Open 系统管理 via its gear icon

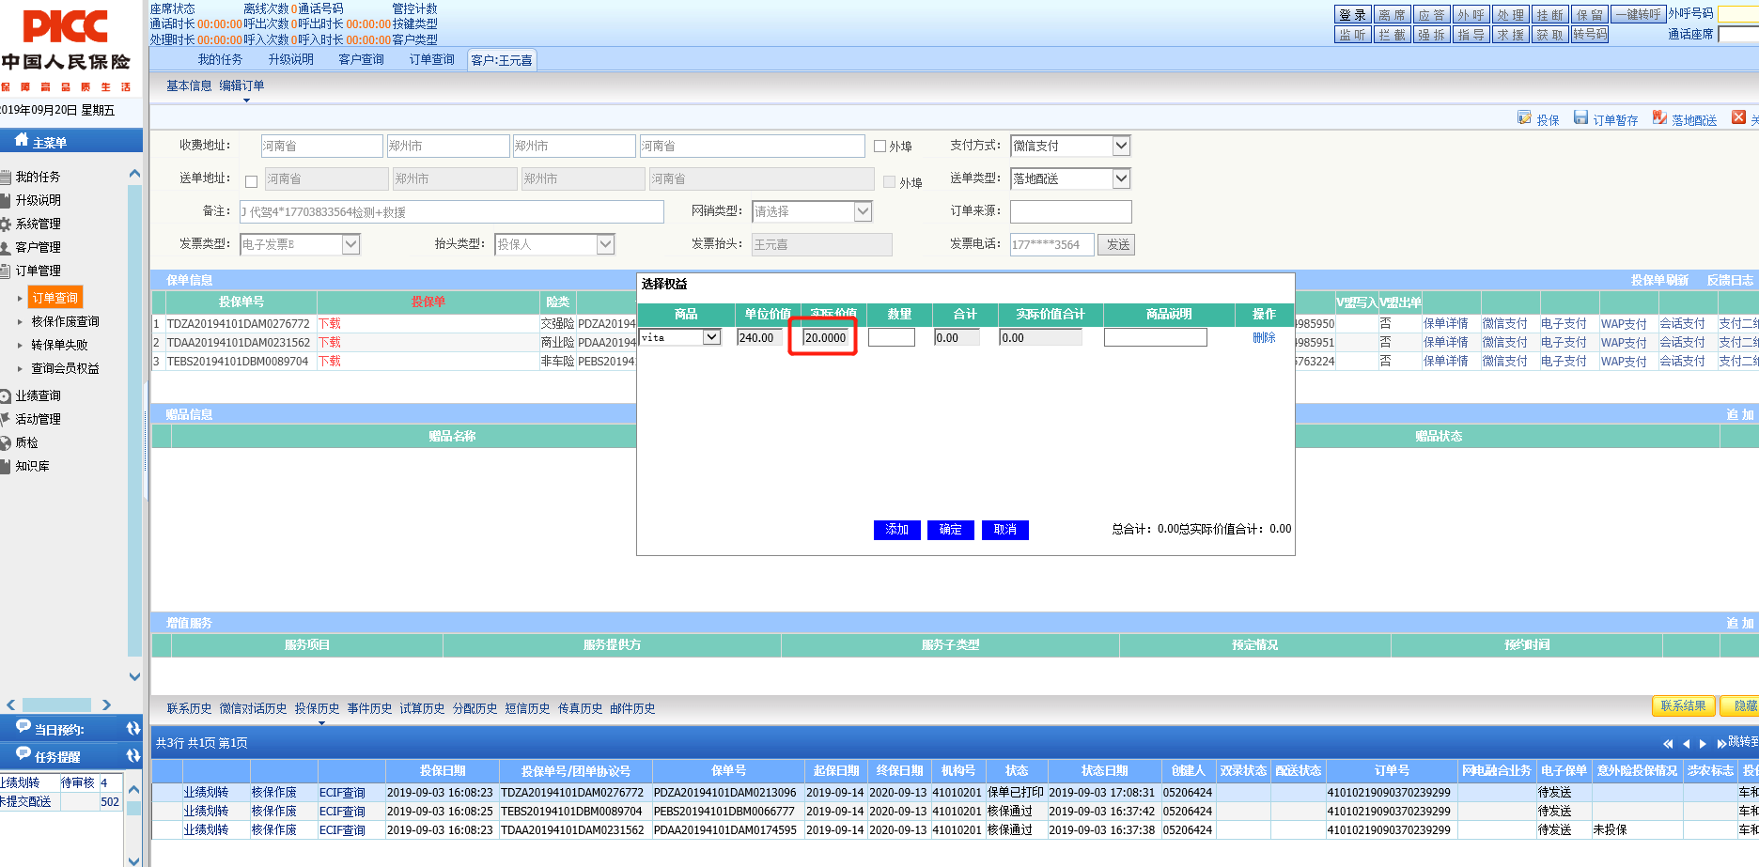(5, 224)
